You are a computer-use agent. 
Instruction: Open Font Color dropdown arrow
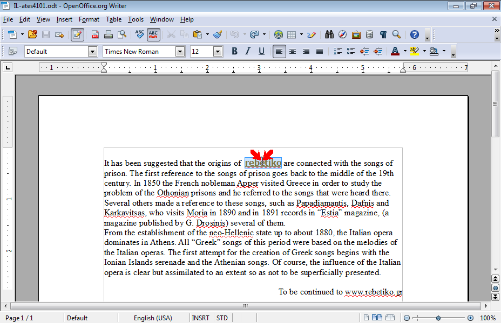(405, 51)
